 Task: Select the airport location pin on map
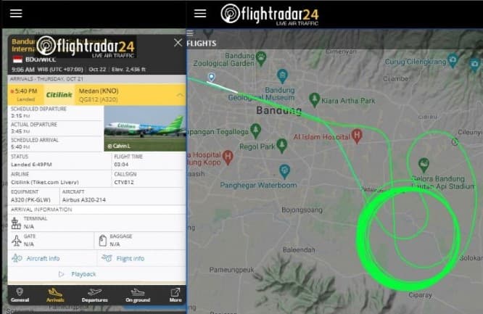tap(211, 77)
